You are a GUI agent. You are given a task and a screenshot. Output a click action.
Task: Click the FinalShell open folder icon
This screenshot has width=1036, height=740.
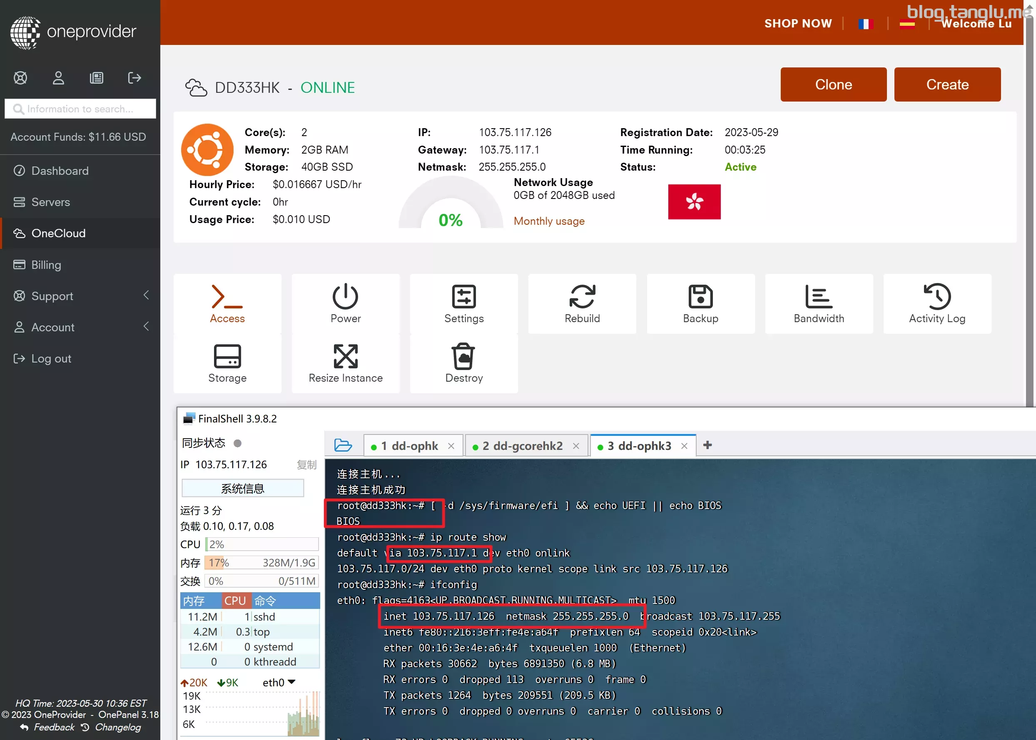pos(343,445)
